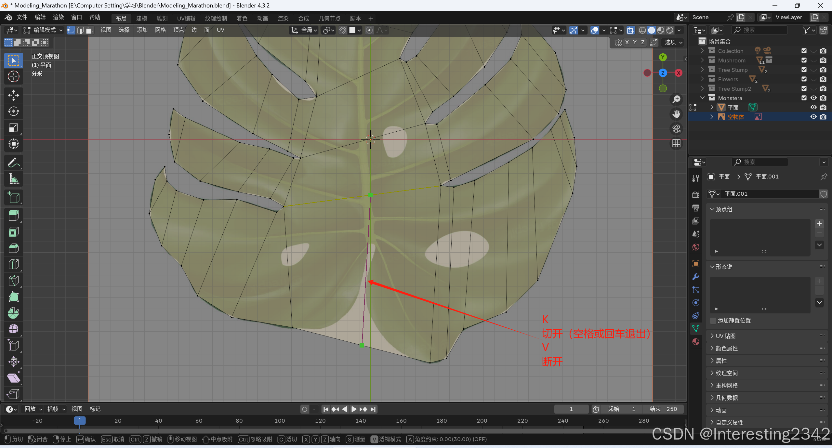832x448 pixels.
Task: Open the 网格 menu
Action: pos(160,30)
